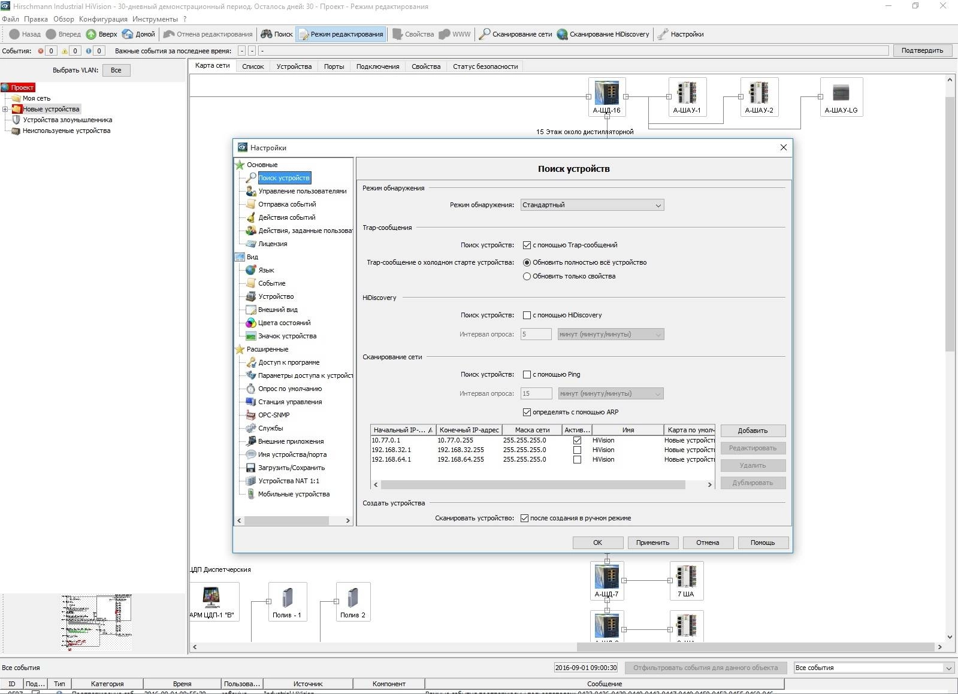
Task: Enable Активно checkbox for 192.168.64.1 row
Action: click(x=577, y=459)
